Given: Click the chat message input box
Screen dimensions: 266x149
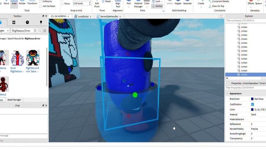Looking at the screenshot, I should (x=24, y=136).
